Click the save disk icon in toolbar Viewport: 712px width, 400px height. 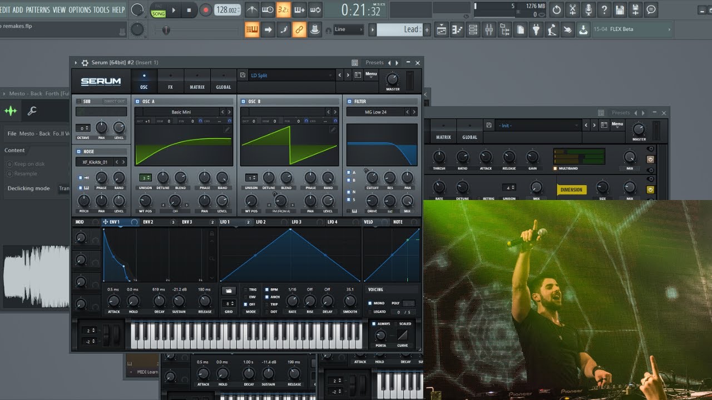pyautogui.click(x=619, y=10)
